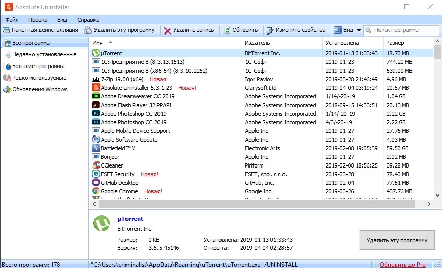Image resolution: width=442 pixels, height=268 pixels.
Task: Click the Batch Uninstall (Пакетная деинсталляция) toolbar icon
Action: click(x=6, y=30)
